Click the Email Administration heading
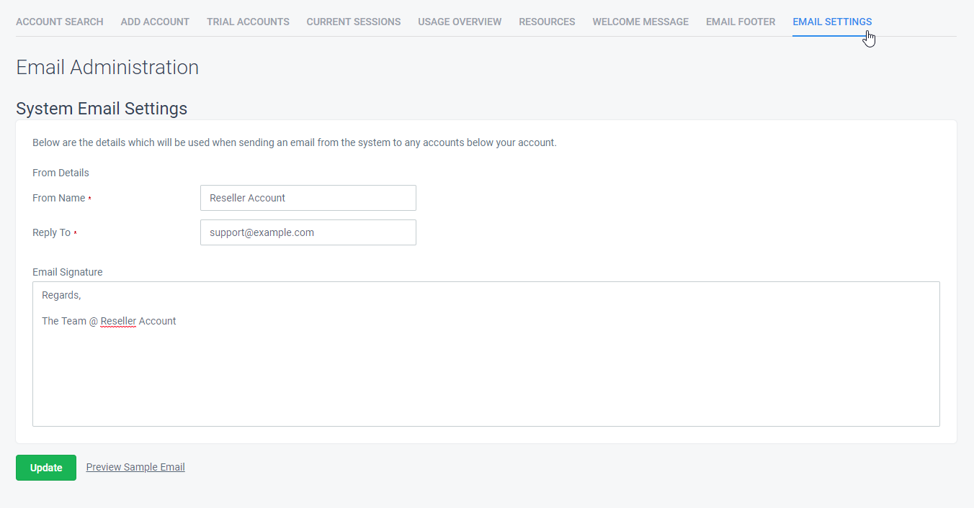974x508 pixels. tap(107, 67)
